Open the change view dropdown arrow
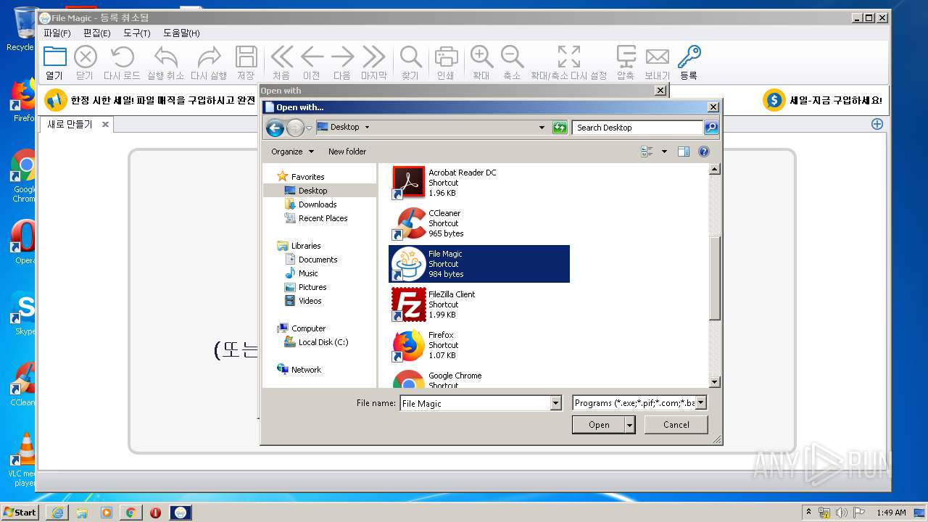 coord(664,152)
